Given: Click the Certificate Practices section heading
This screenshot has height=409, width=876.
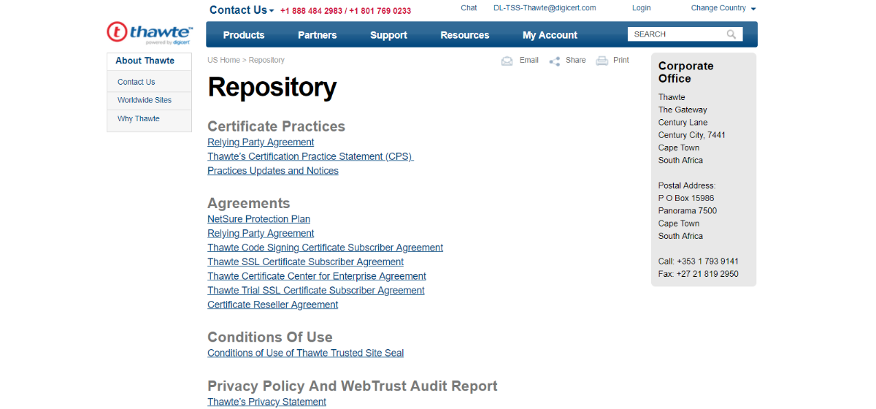Looking at the screenshot, I should click(276, 126).
